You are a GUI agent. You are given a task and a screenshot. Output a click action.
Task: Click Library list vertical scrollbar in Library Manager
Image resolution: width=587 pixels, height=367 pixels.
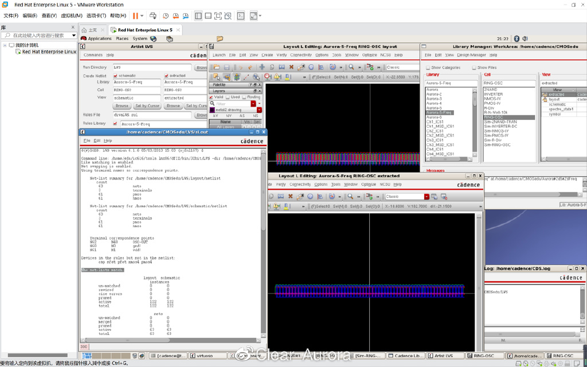[475, 122]
